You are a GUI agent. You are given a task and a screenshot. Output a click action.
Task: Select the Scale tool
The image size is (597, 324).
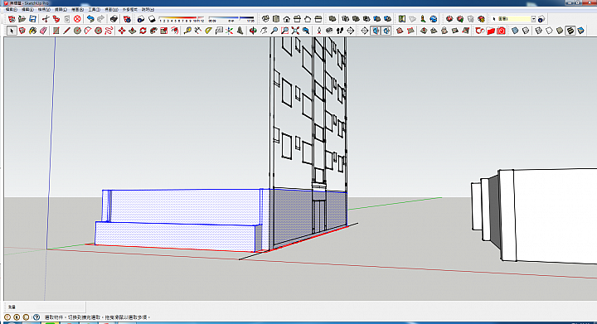click(x=164, y=31)
